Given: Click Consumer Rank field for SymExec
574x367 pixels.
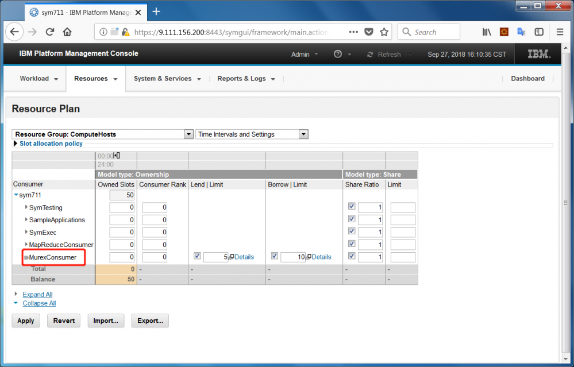Looking at the screenshot, I should pyautogui.click(x=155, y=233).
